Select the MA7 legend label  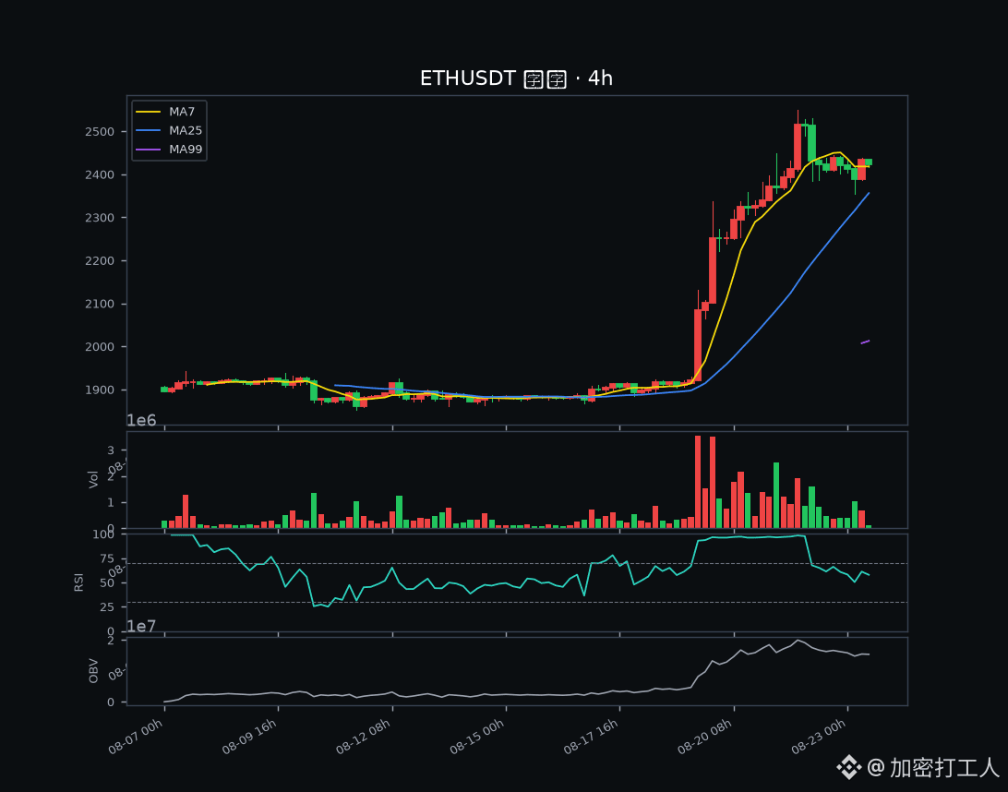coord(182,112)
